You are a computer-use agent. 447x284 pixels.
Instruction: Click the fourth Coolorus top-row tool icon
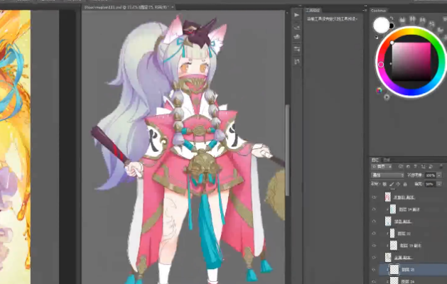(432, 23)
